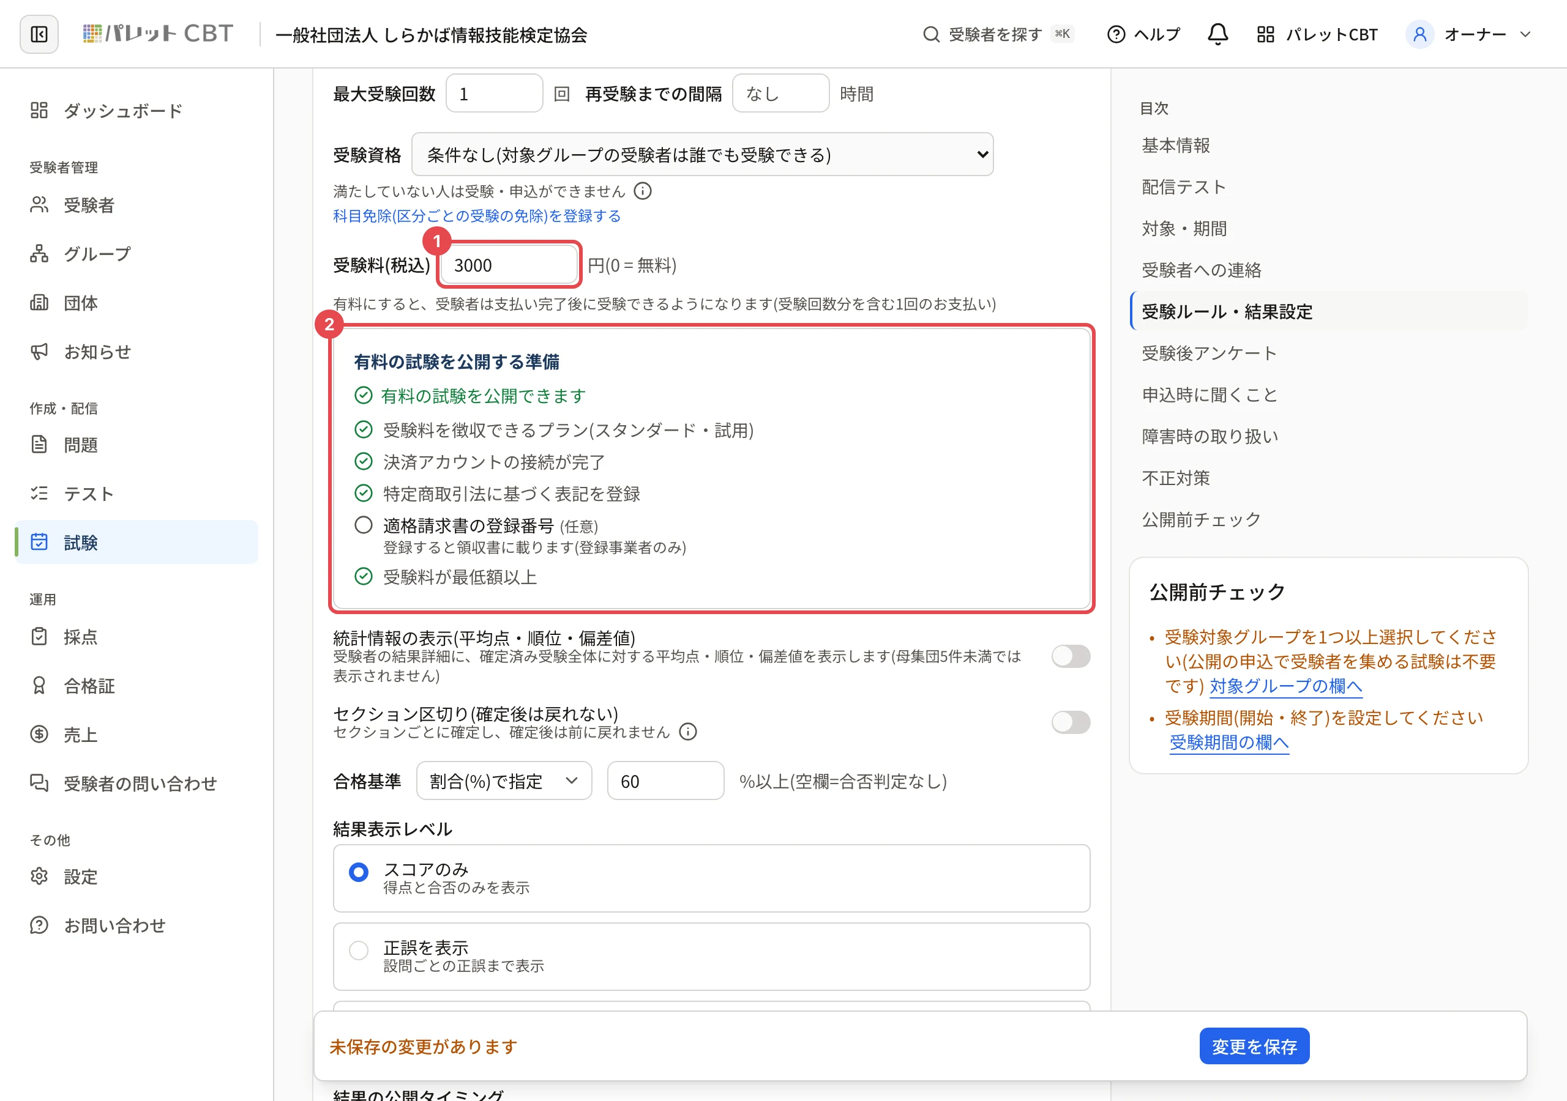
Task: Open 試験 in the sidebar
Action: coord(137,543)
